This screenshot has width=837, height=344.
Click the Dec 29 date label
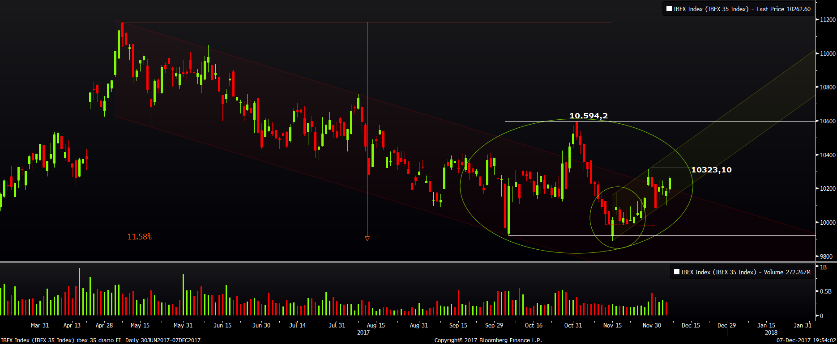pyautogui.click(x=726, y=325)
